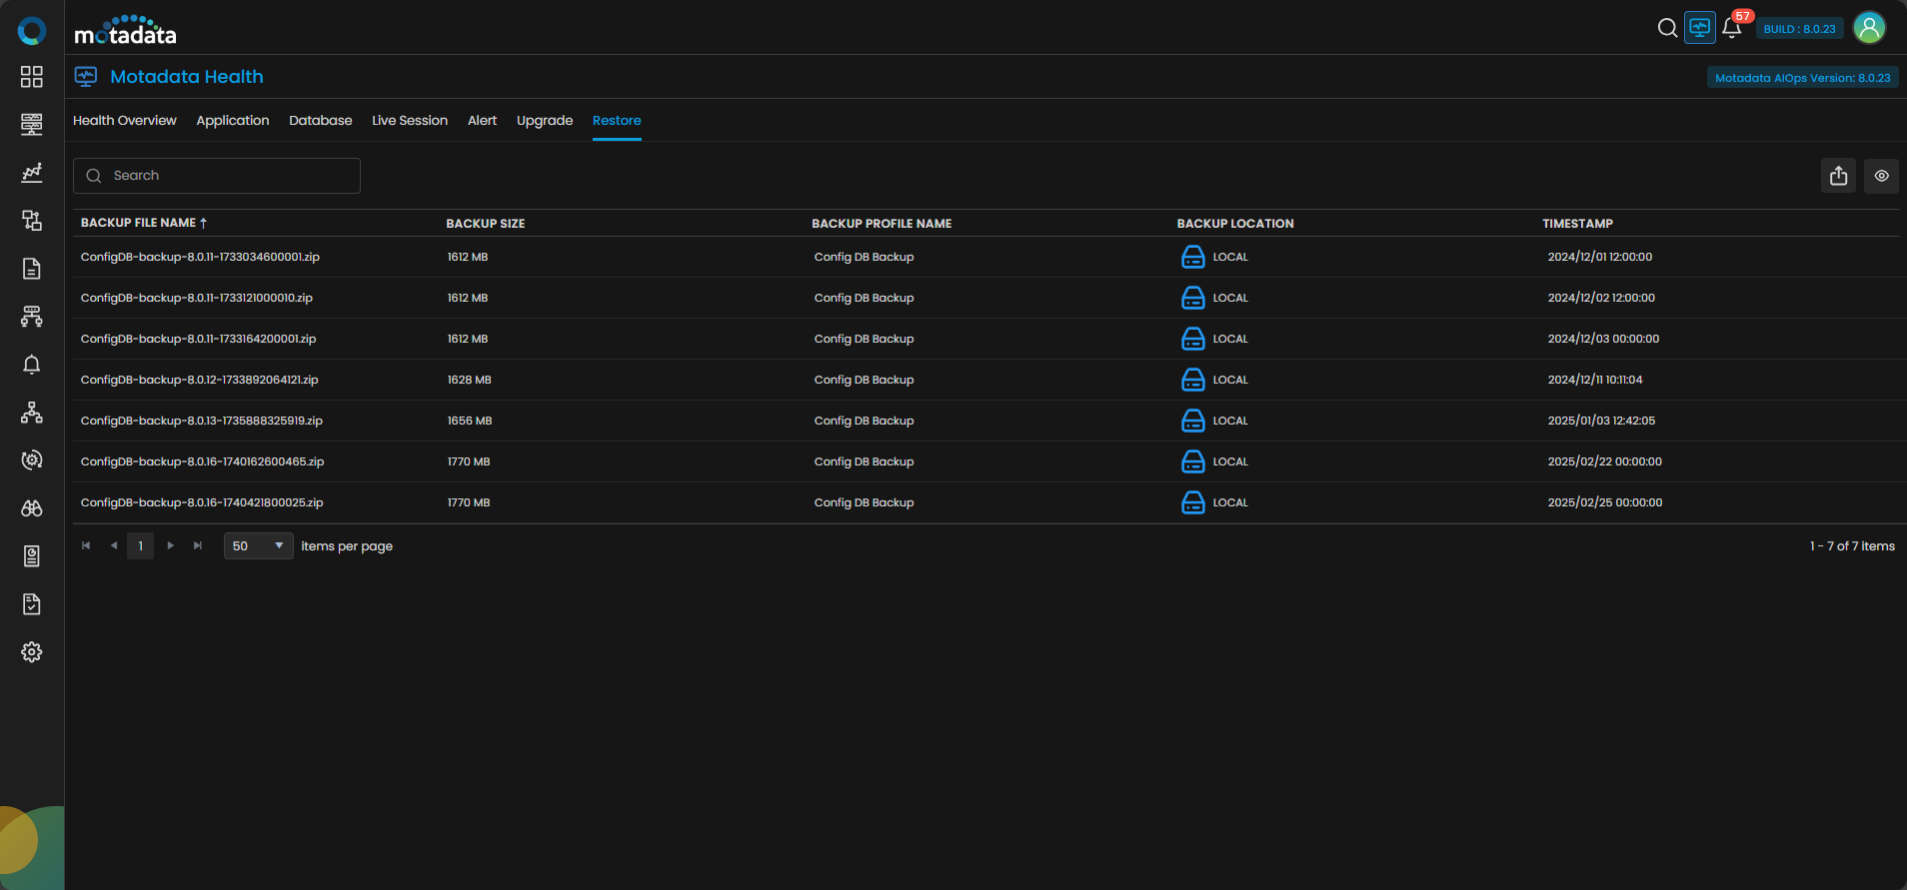Open the server monitor icon in sidebar

pos(32,125)
